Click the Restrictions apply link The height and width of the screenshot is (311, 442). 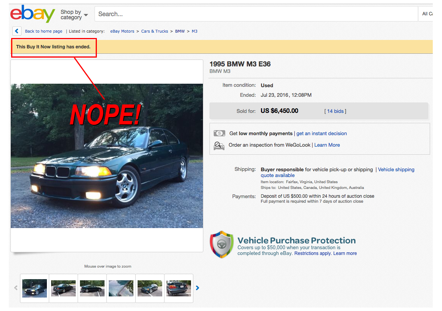[312, 253]
